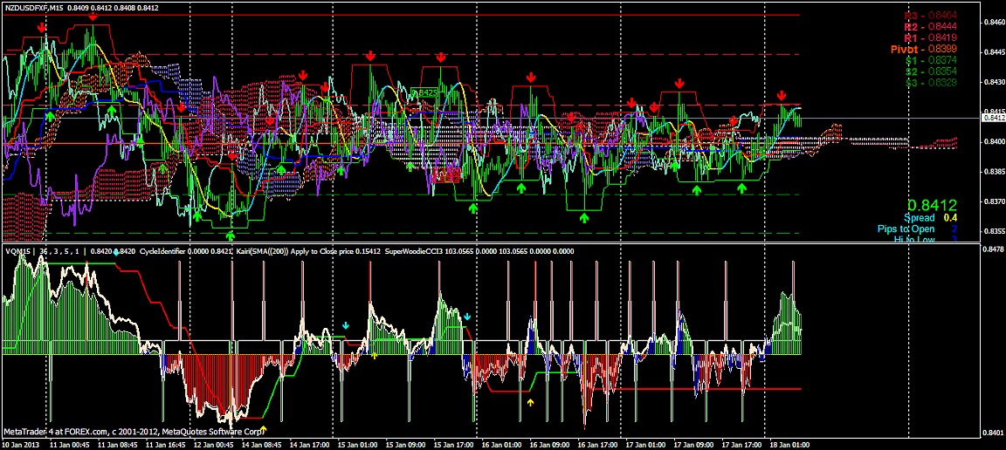The image size is (1006, 450).
Task: Click the first cyan down arrow in indicator window
Action: pyautogui.click(x=345, y=325)
